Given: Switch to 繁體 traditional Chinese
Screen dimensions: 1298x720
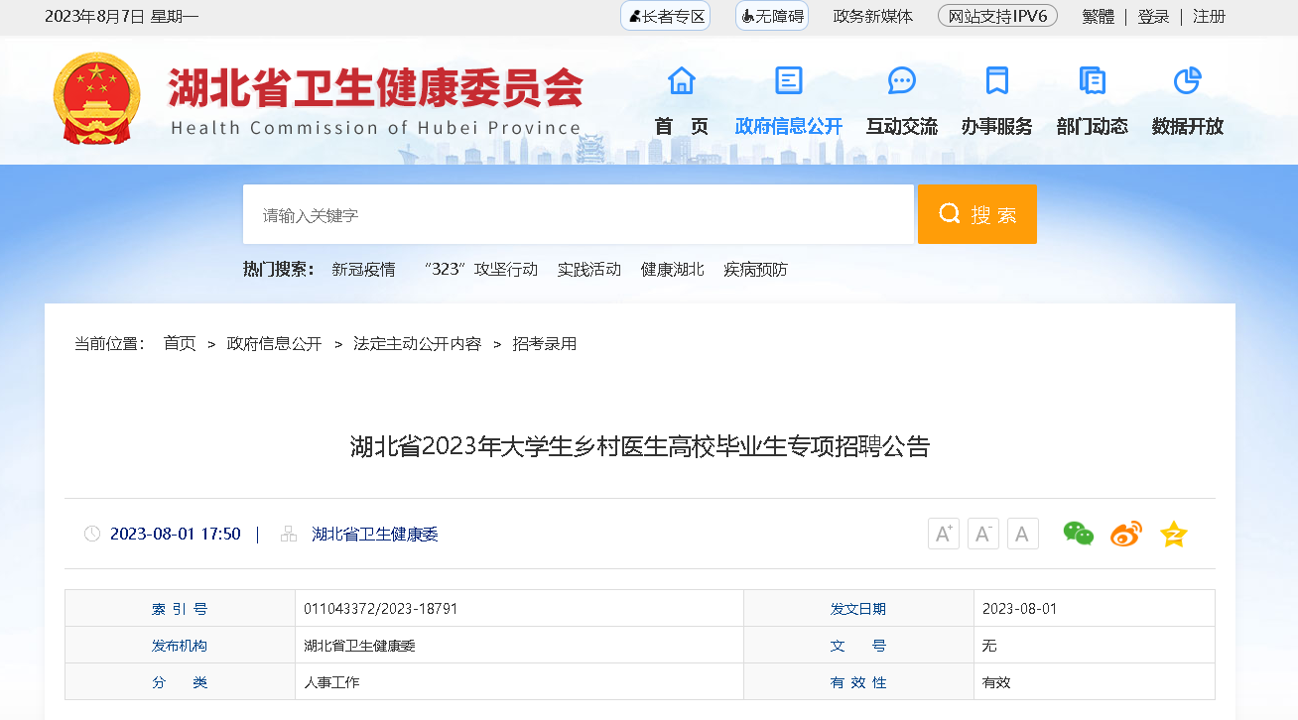Looking at the screenshot, I should pos(1098,16).
